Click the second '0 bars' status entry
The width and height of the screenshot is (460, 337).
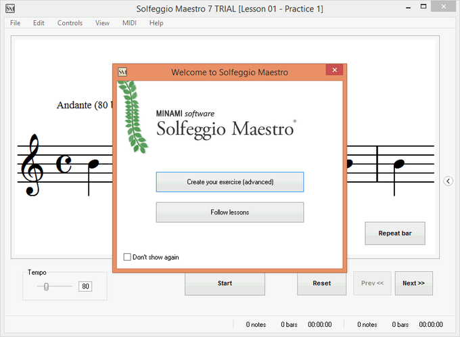(x=400, y=324)
